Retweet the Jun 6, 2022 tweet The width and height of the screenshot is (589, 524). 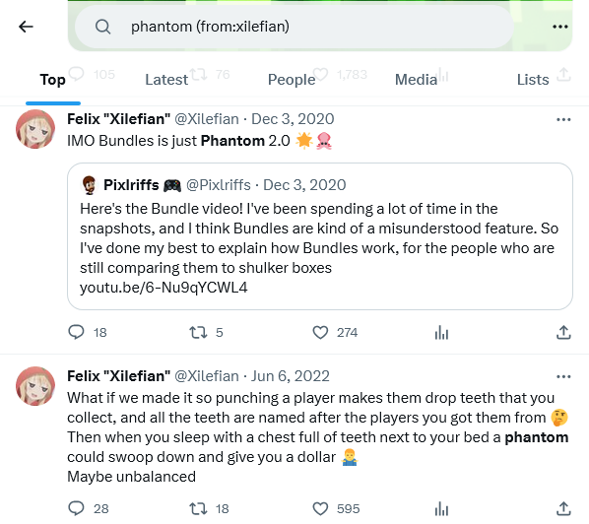[198, 508]
